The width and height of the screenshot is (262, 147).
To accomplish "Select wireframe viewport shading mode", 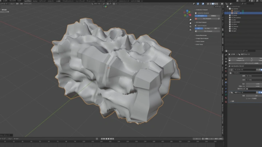I will click(x=211, y=4).
